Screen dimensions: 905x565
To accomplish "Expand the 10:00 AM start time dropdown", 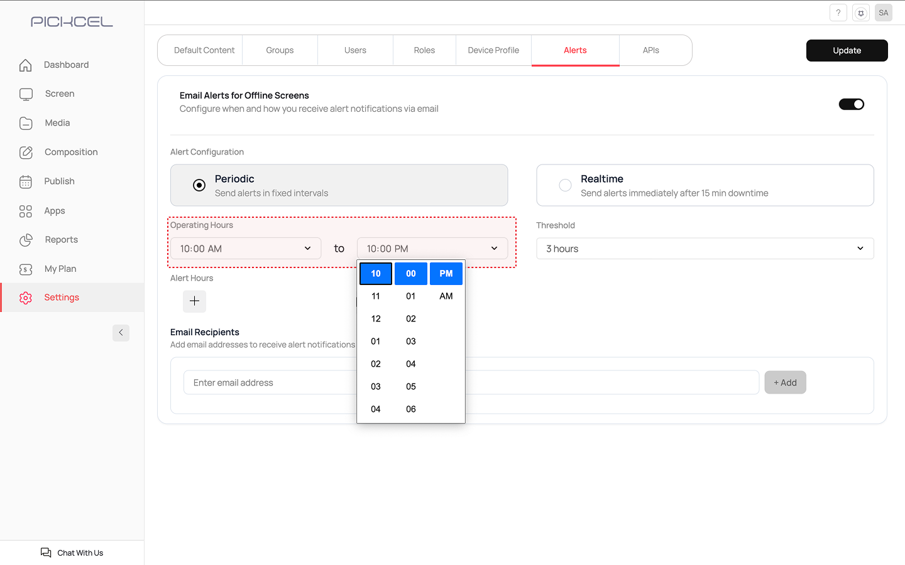I will coord(246,249).
